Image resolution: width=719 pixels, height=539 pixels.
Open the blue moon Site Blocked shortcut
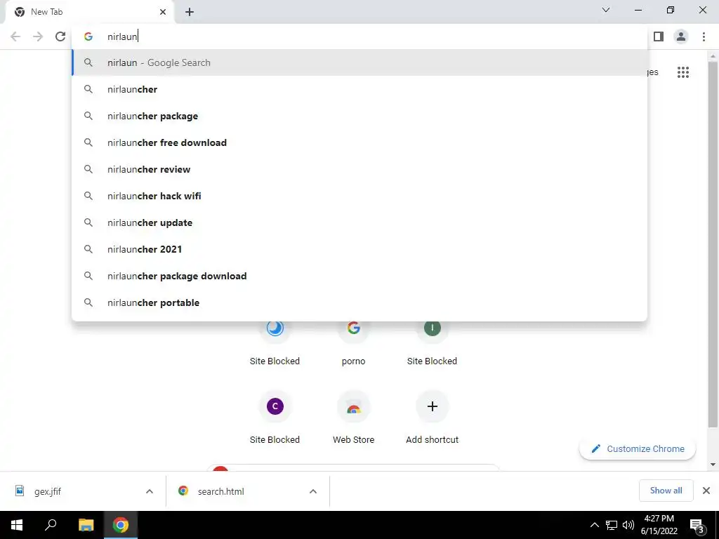[275, 342]
